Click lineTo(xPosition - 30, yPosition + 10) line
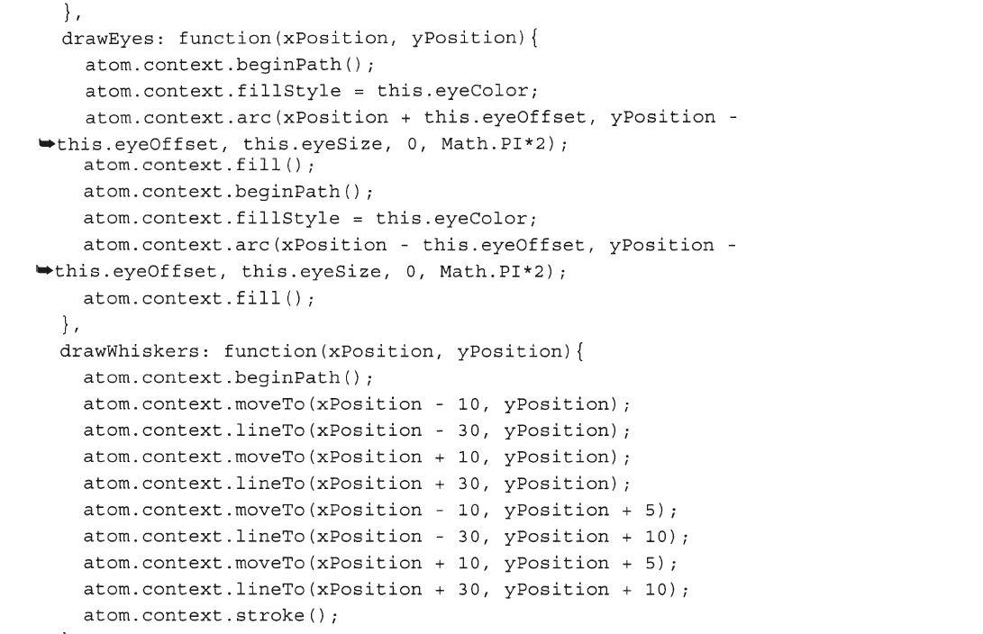983x634 pixels. coord(387,537)
